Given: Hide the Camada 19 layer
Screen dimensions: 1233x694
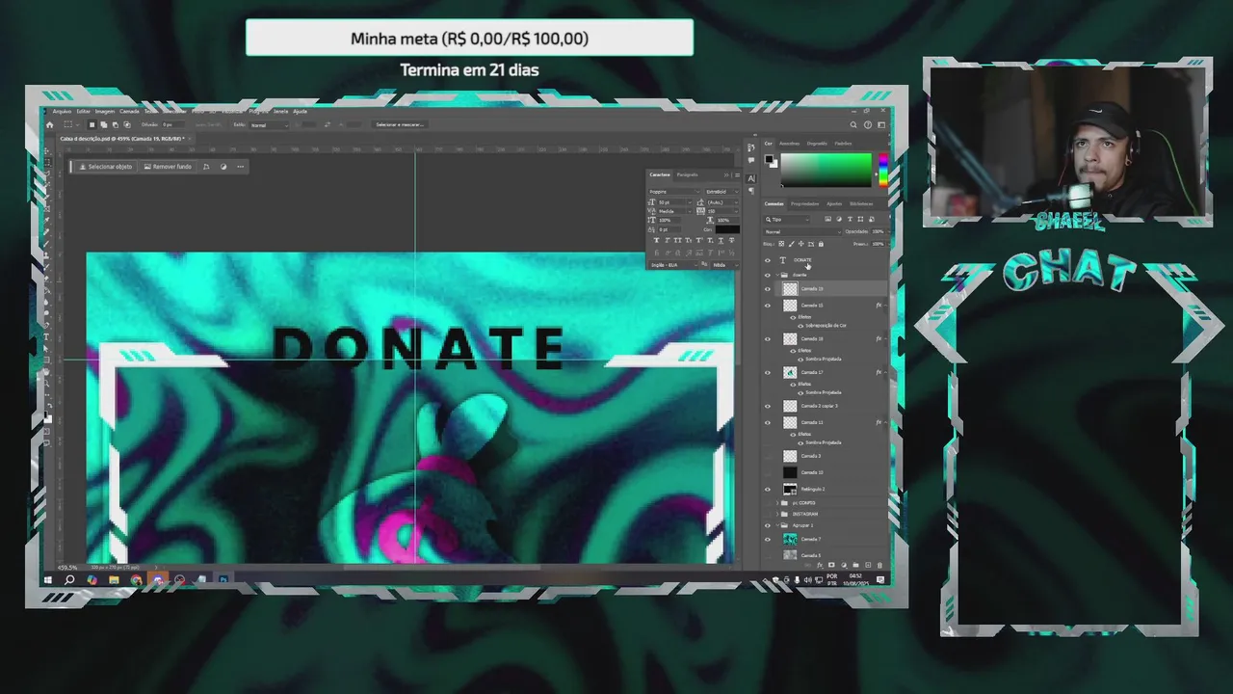Looking at the screenshot, I should click(x=768, y=288).
